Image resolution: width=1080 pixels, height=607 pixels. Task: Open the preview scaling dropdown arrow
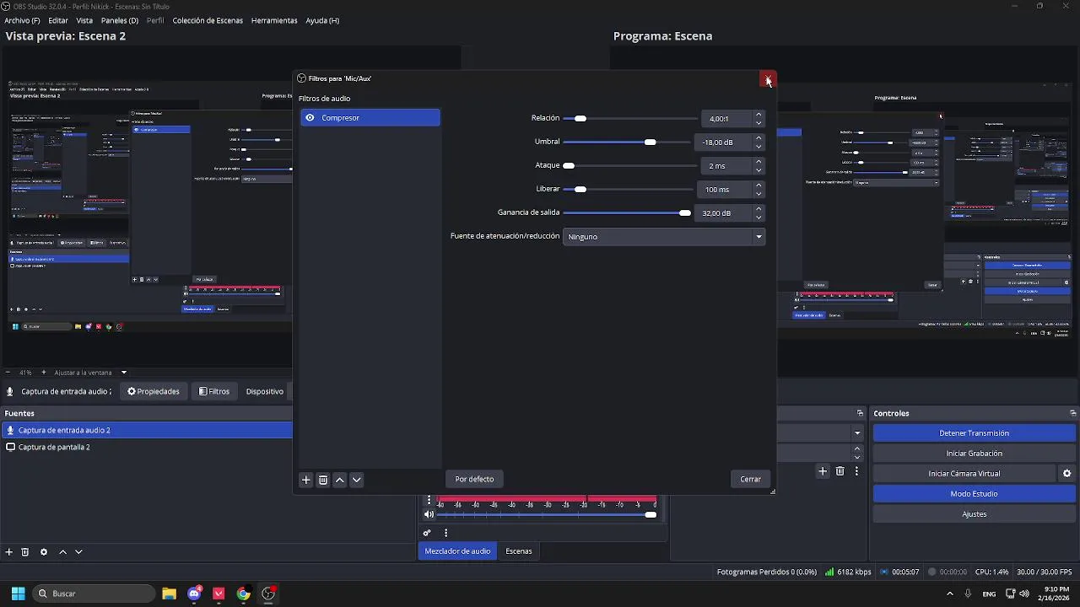(x=124, y=373)
